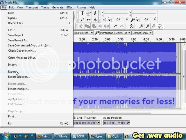The width and height of the screenshot is (186, 140).
Task: Select the Selection (I-beam) tool
Action: click(x=82, y=13)
